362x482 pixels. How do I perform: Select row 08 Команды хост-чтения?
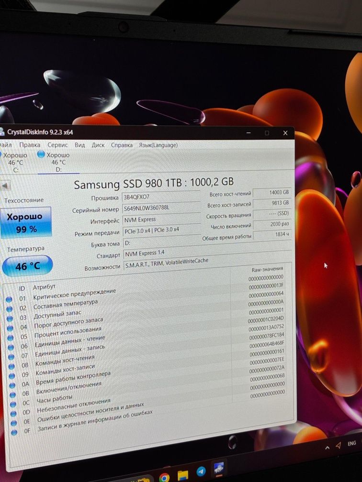tap(147, 350)
